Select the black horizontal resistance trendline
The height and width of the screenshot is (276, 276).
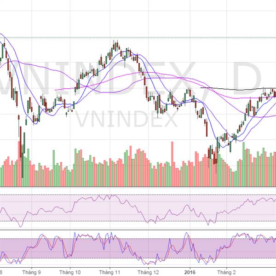tap(238, 89)
